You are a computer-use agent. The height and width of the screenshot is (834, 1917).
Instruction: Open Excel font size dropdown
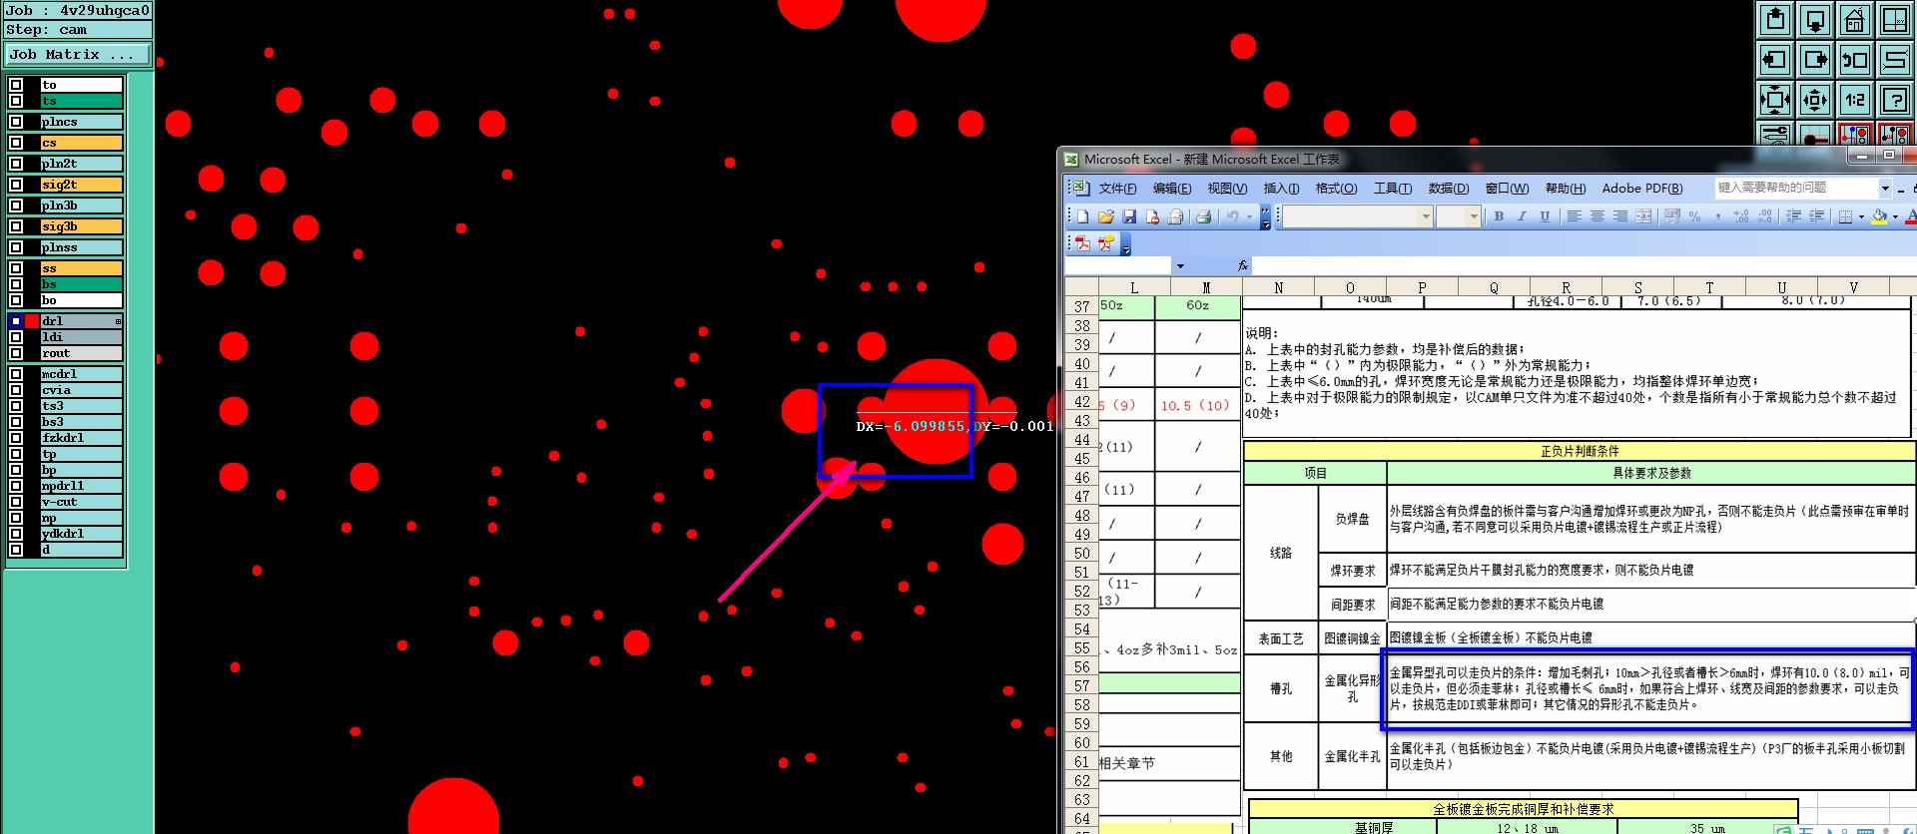1473,216
